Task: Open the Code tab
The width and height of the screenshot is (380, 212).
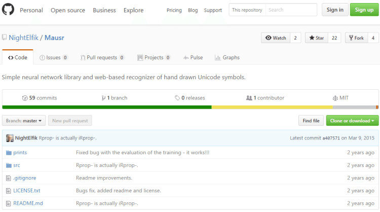Action: 18,57
